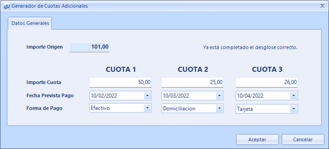329x149 pixels.
Task: Open Cuota 2 date picker dropdown arrow
Action: pos(219,96)
